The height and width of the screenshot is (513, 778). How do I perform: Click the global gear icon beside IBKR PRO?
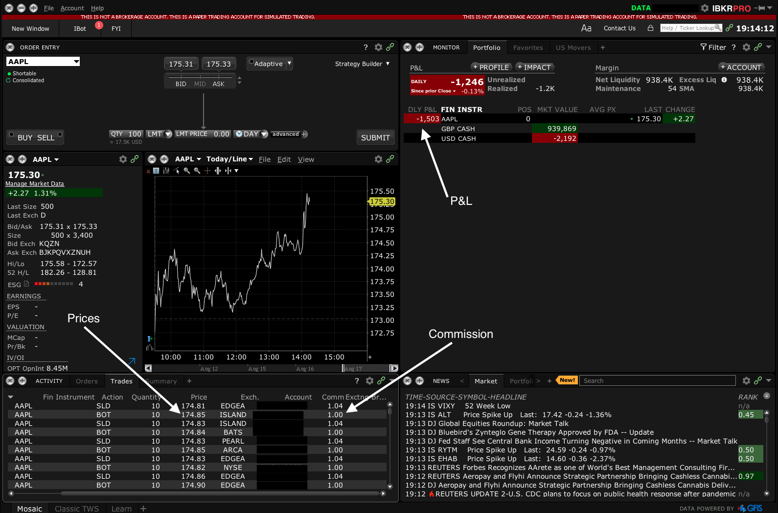[705, 8]
